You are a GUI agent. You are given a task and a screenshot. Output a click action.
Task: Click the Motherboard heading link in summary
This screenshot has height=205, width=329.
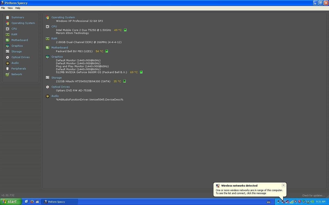[59, 48]
